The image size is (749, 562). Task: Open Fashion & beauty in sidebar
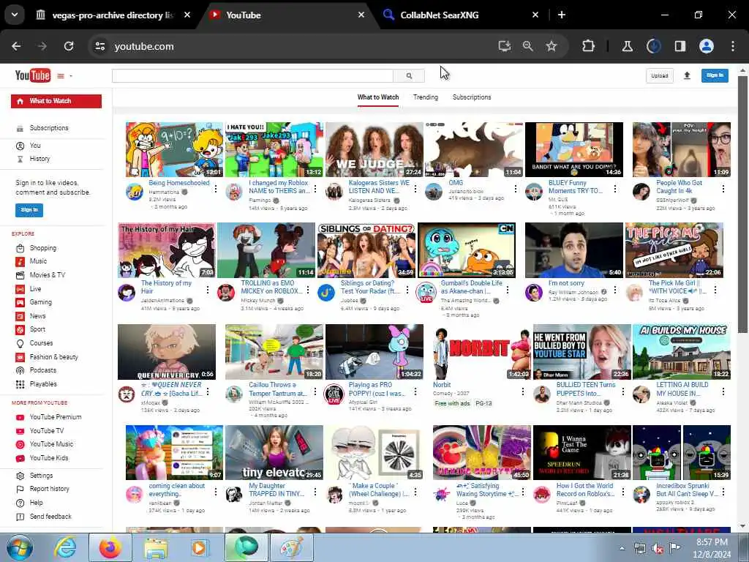(53, 357)
